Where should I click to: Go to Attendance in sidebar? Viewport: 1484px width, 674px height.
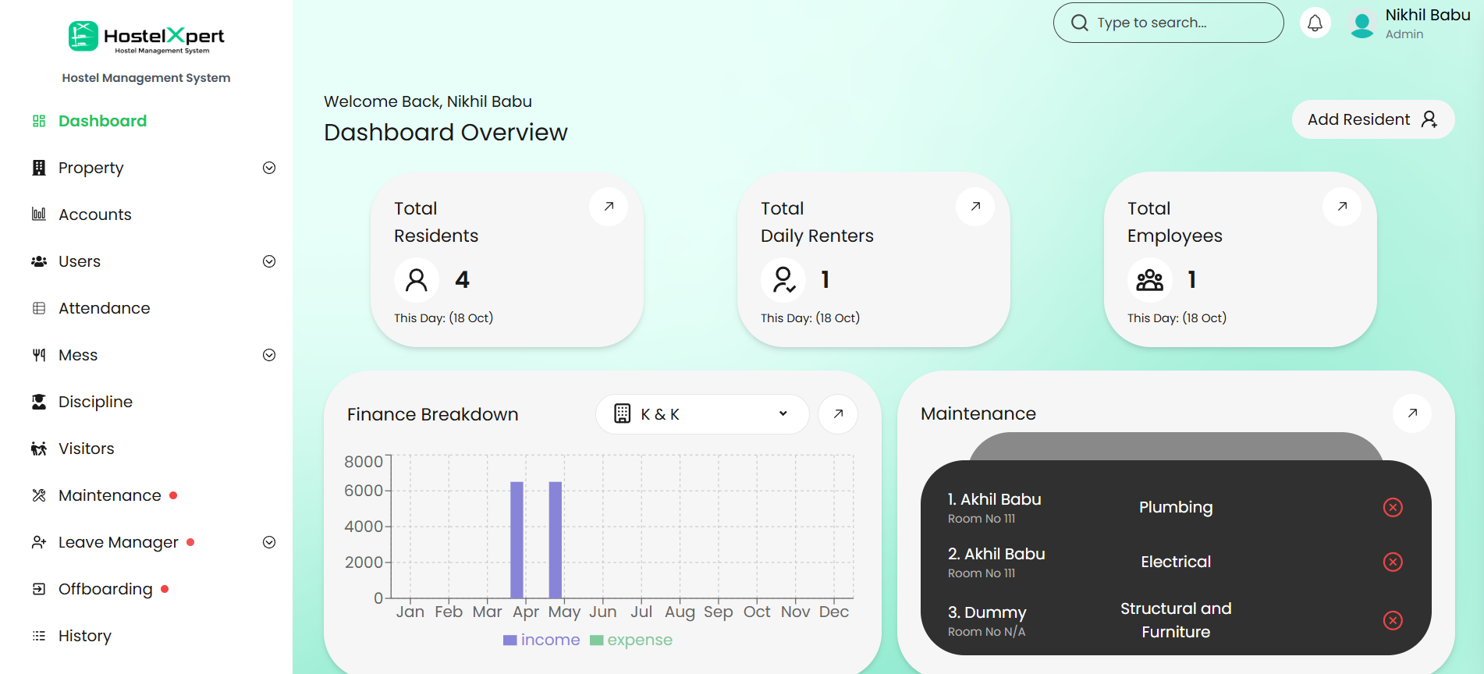[x=104, y=308]
